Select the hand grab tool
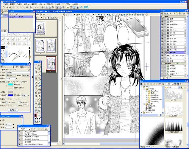 coord(36,111)
